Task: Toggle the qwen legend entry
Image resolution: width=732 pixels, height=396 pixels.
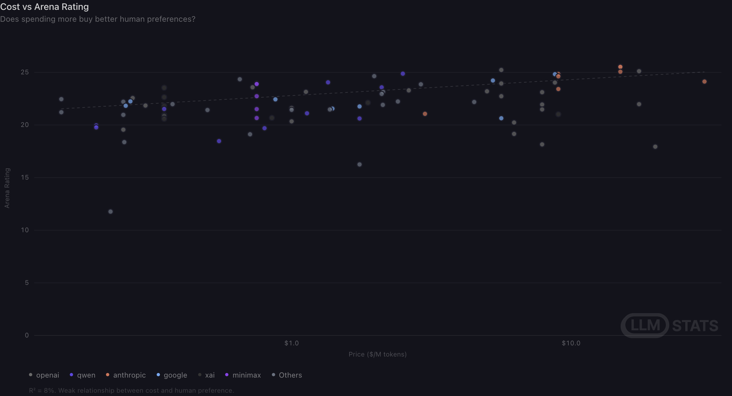Action: (x=83, y=375)
